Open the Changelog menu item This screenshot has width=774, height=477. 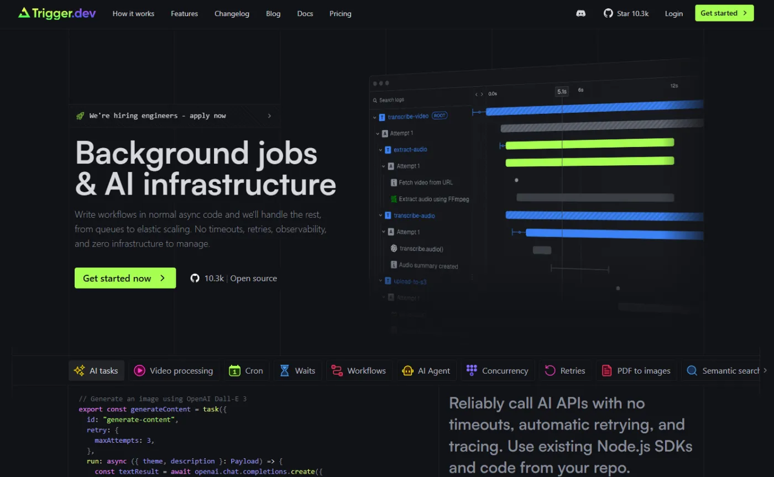(x=232, y=13)
